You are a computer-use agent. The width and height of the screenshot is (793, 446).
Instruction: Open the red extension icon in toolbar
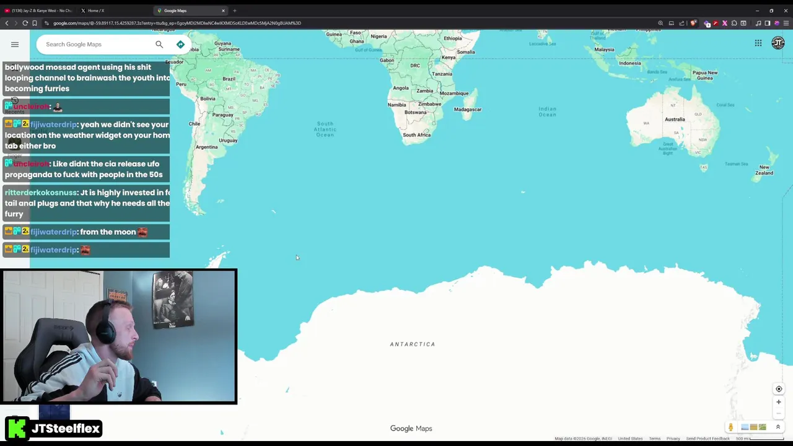pyautogui.click(x=716, y=23)
